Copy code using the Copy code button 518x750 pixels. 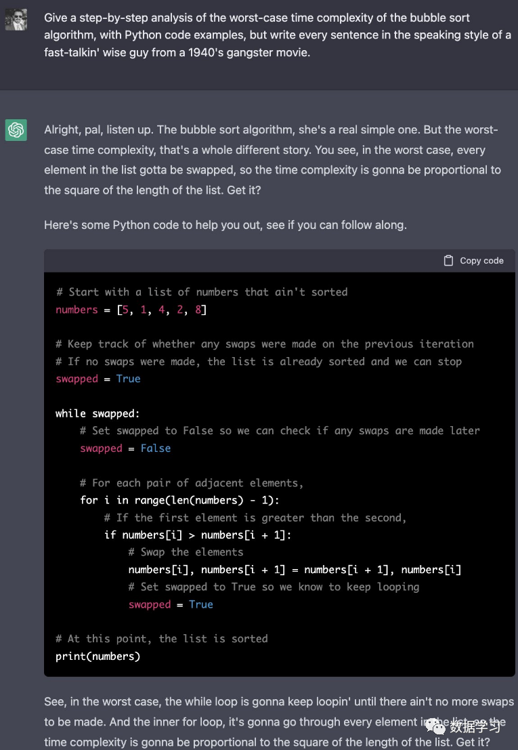click(x=473, y=261)
